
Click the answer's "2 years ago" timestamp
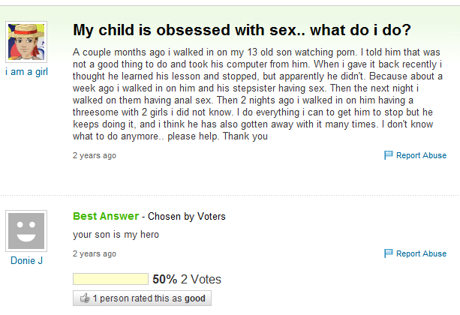click(x=94, y=253)
